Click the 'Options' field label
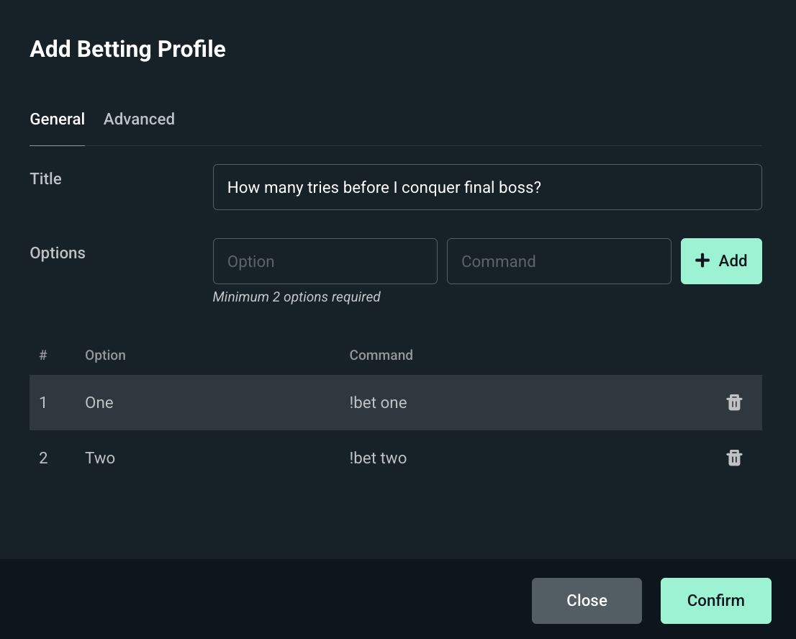The height and width of the screenshot is (639, 796). 58,253
